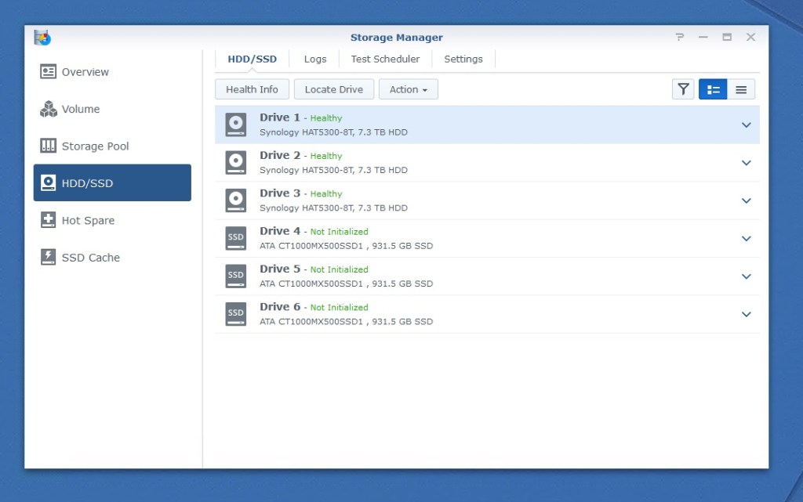Open the Action dropdown menu

point(408,89)
